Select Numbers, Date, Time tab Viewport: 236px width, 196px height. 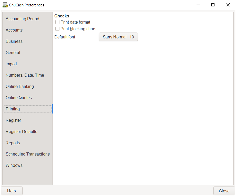[x=25, y=75]
